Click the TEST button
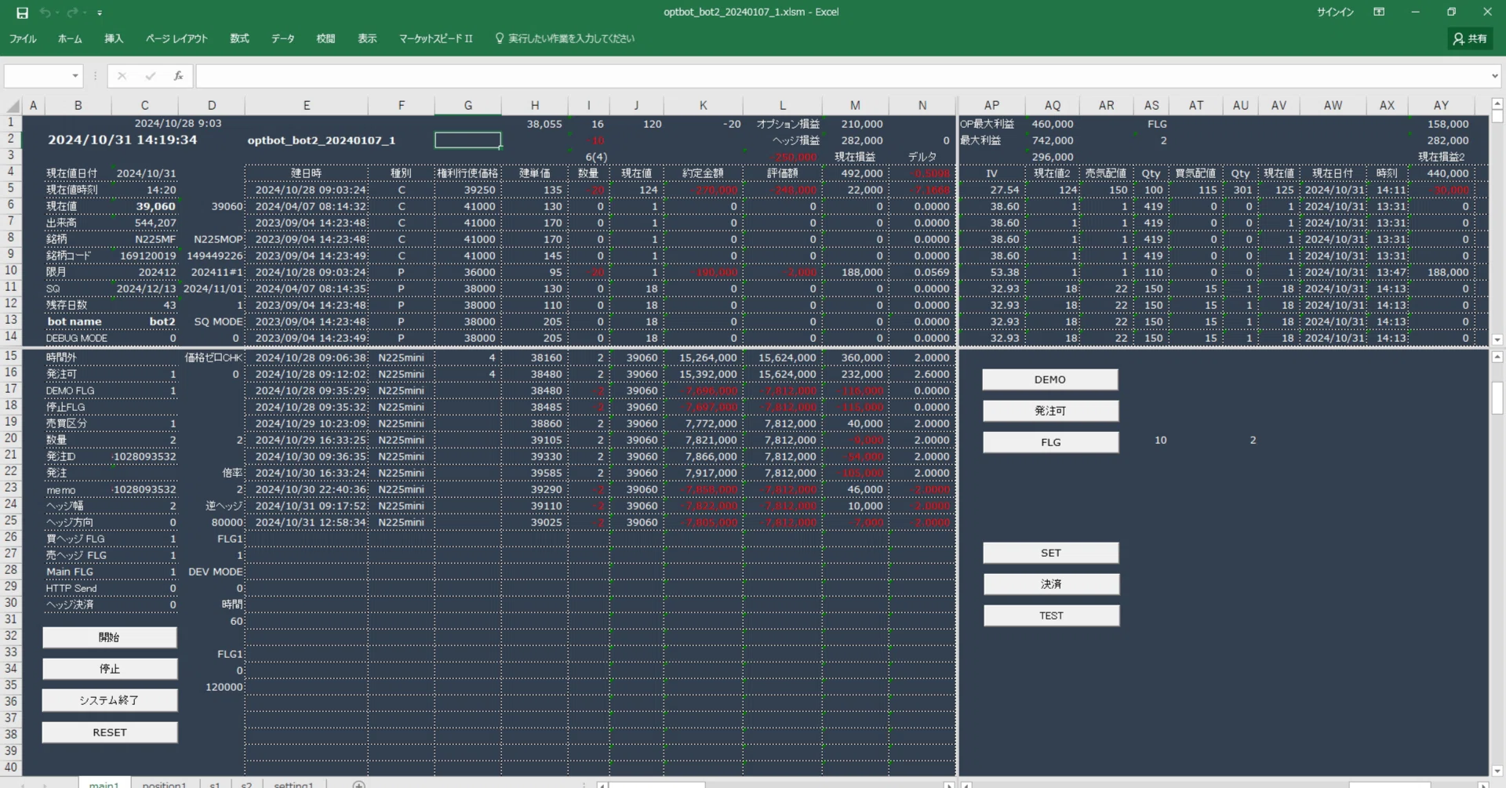 [1051, 616]
